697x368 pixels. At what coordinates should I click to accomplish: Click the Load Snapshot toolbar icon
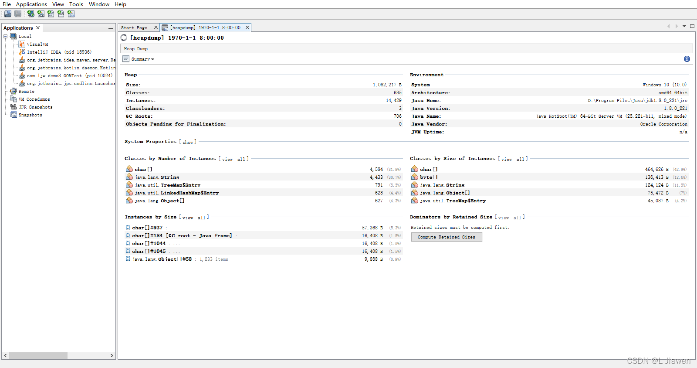click(x=8, y=14)
